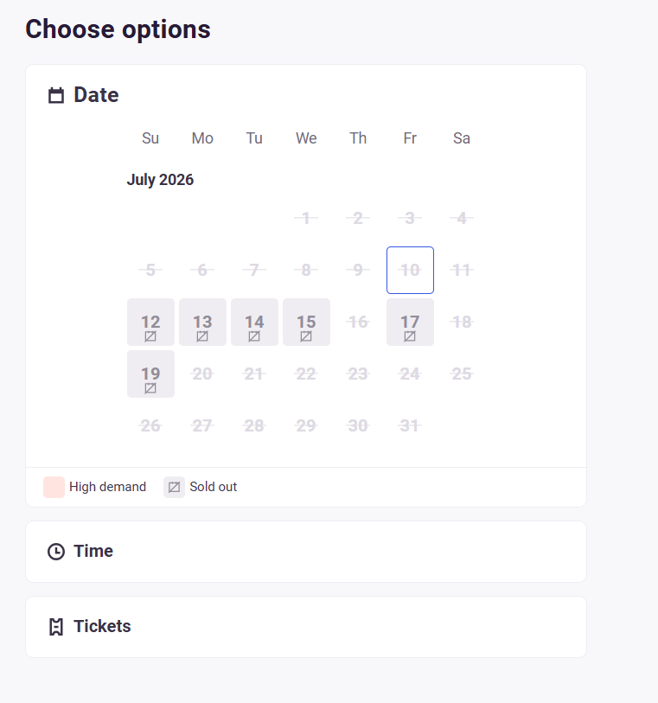Viewport: 658px width, 703px height.
Task: Expand the Tickets section
Action: tap(306, 627)
